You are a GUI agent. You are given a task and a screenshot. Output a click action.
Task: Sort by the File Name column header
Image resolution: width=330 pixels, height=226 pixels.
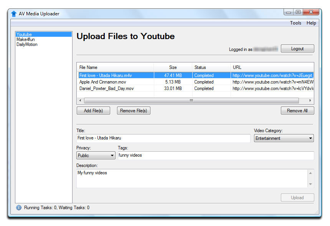tap(115, 67)
